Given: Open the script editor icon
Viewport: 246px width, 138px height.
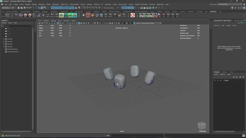Looking at the screenshot, I should (x=243, y=136).
